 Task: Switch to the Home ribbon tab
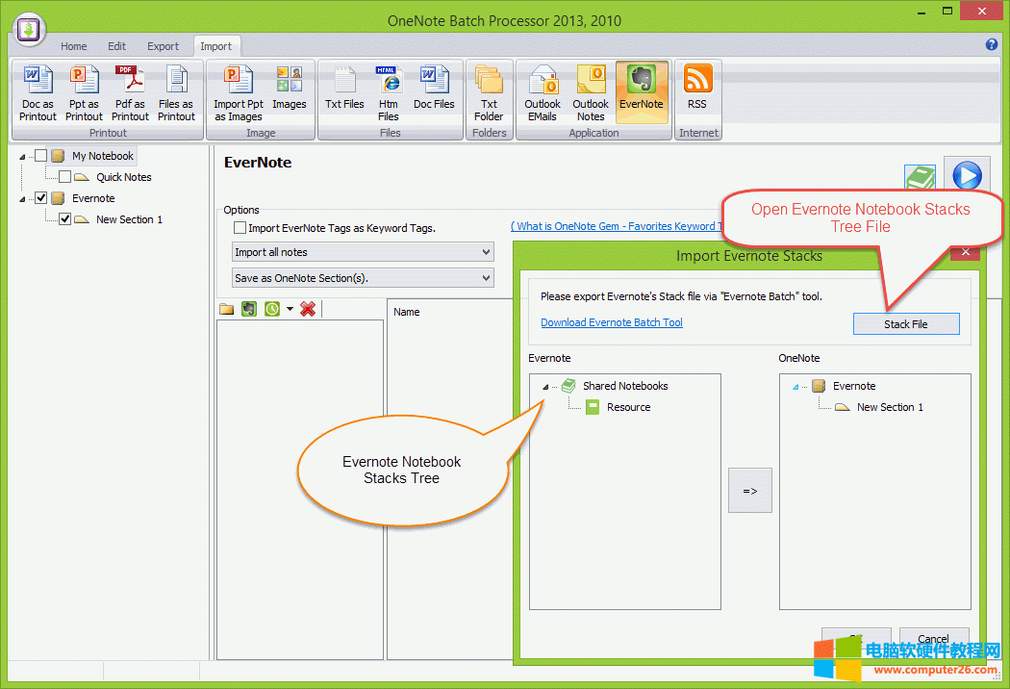(x=73, y=45)
